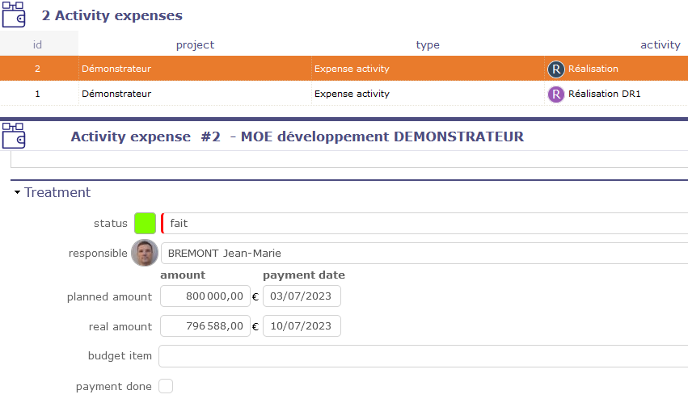Click the real amount field 796 588,00

[x=205, y=326]
